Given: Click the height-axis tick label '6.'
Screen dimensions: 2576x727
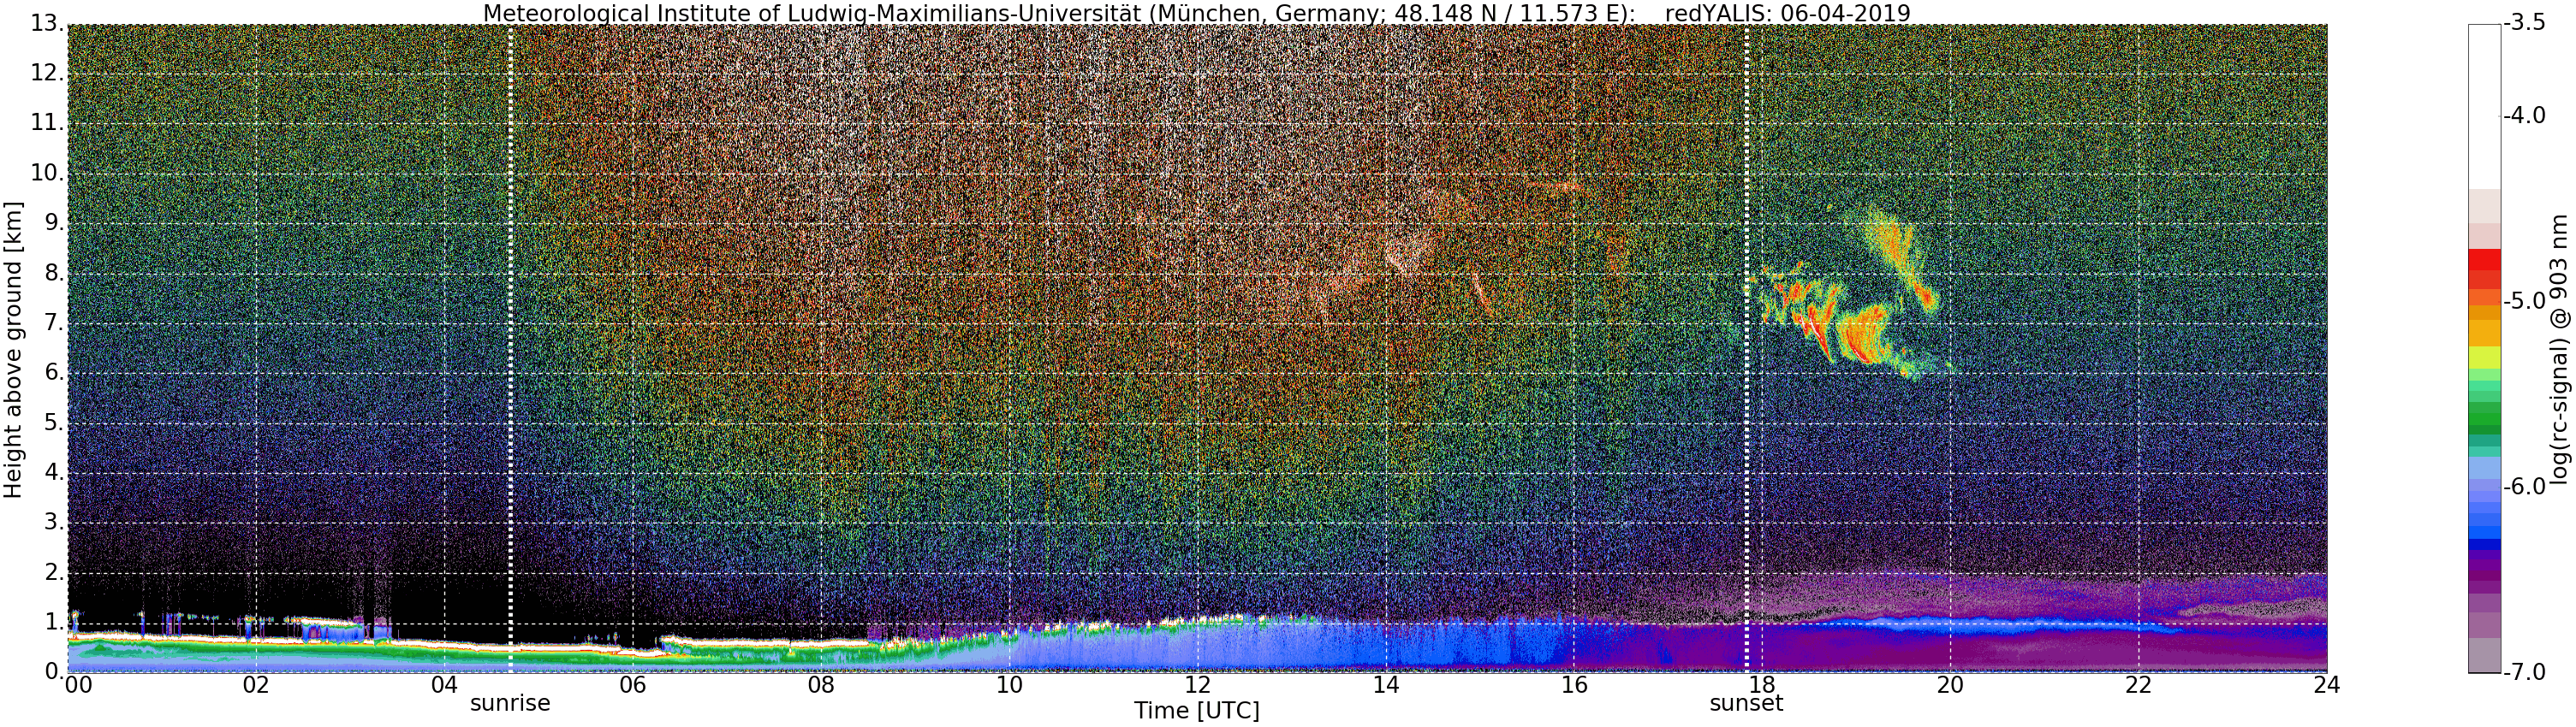Looking at the screenshot, I should 55,373.
